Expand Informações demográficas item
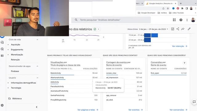Viewport: 197px width, 111px height. 23,83
